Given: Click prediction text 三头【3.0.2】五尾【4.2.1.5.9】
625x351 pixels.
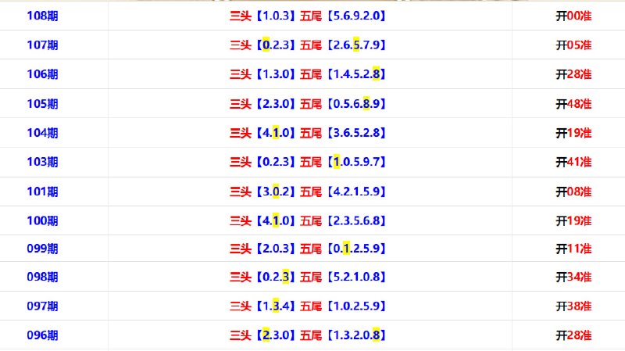Looking at the screenshot, I should [x=307, y=192].
